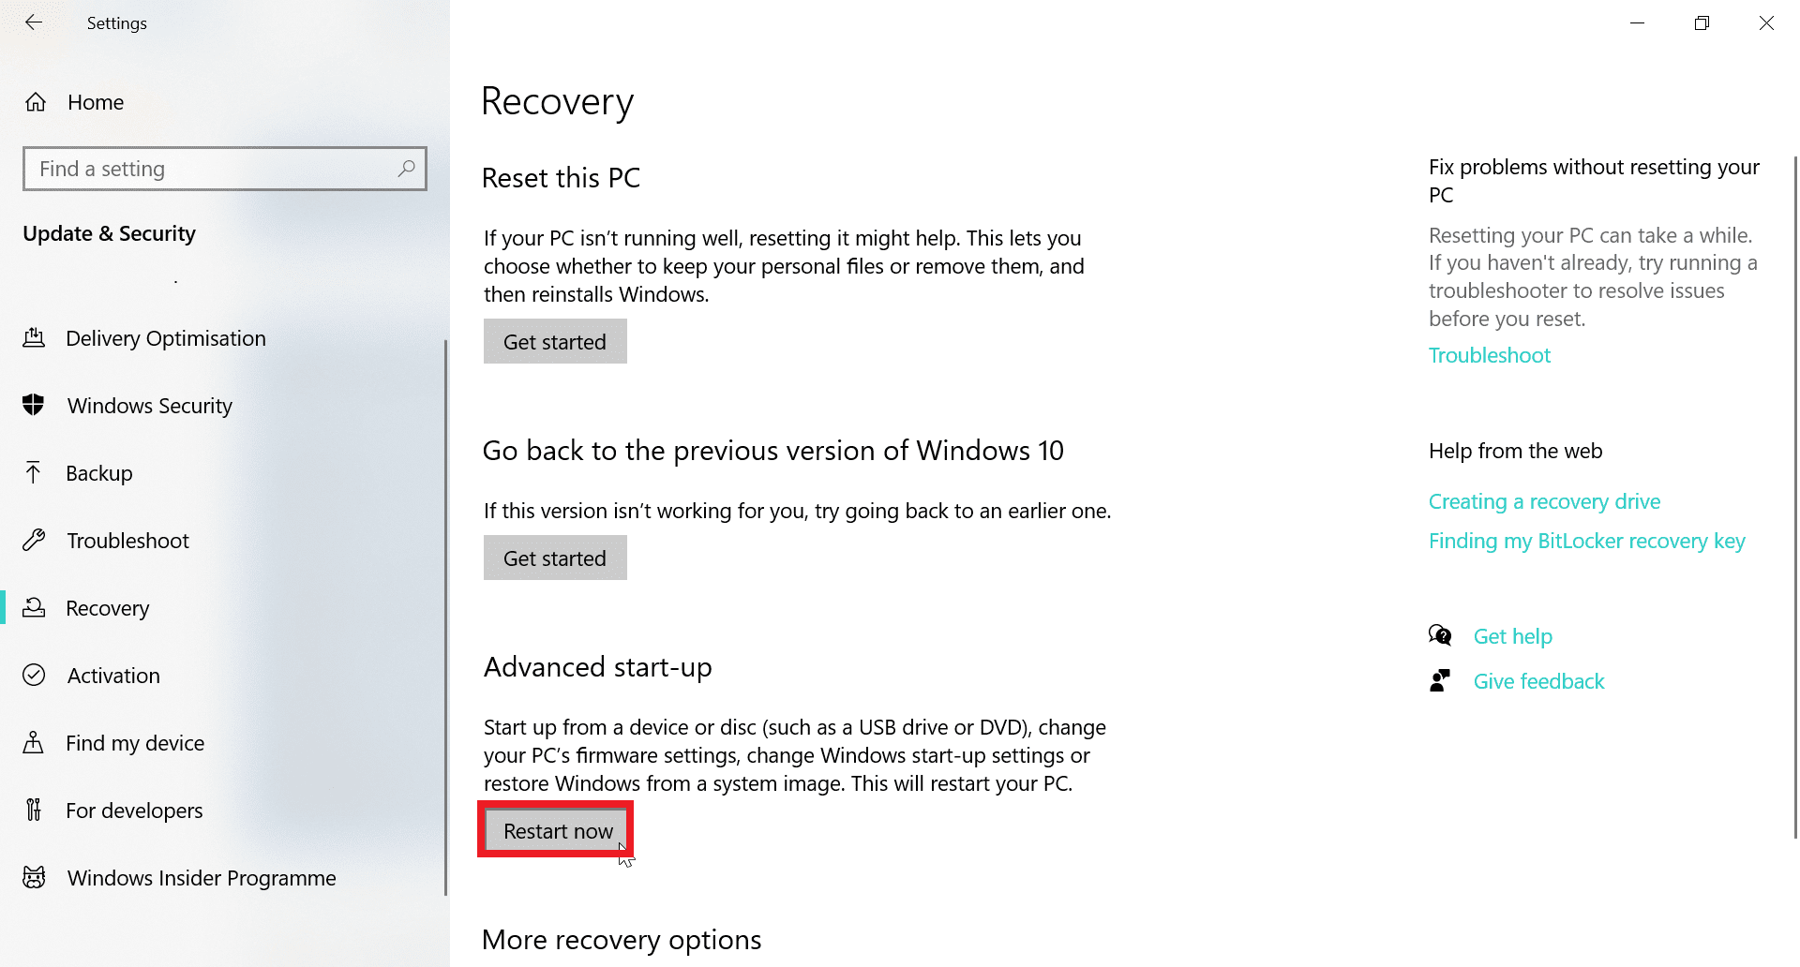Click the Get help chat icon
Screen dimensions: 1800x967
click(x=1441, y=635)
